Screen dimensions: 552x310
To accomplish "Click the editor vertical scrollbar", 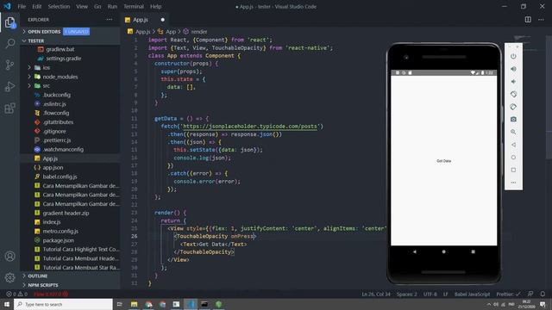I will point(549,97).
